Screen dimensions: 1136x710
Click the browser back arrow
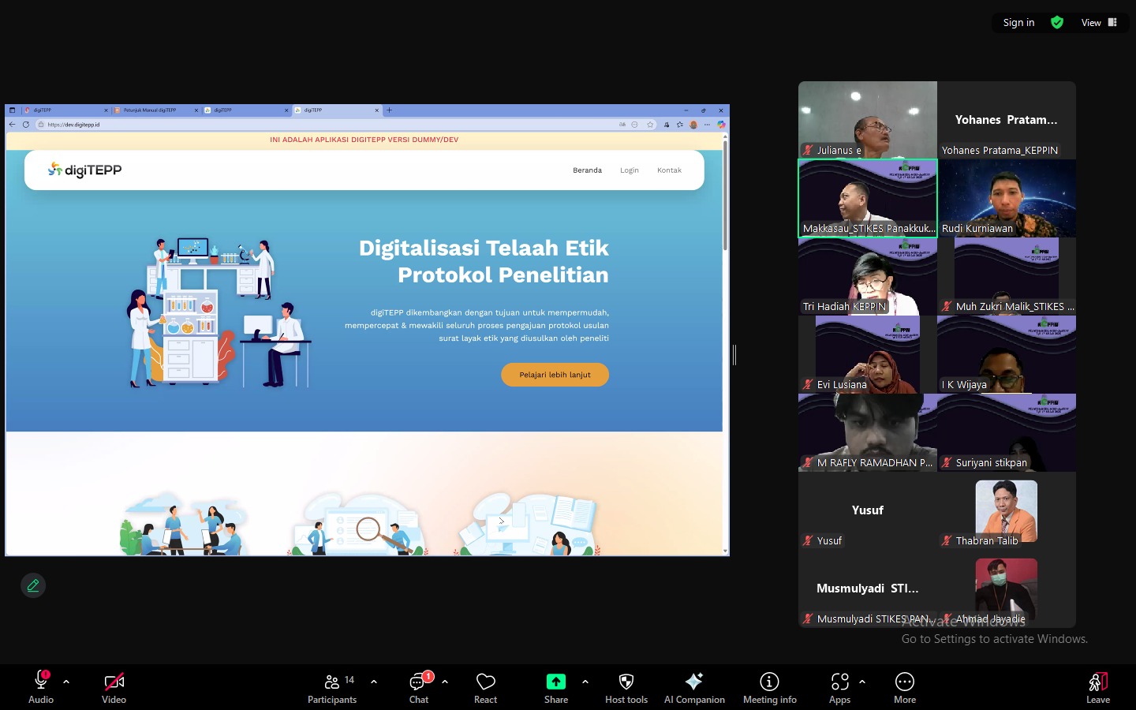click(x=13, y=125)
